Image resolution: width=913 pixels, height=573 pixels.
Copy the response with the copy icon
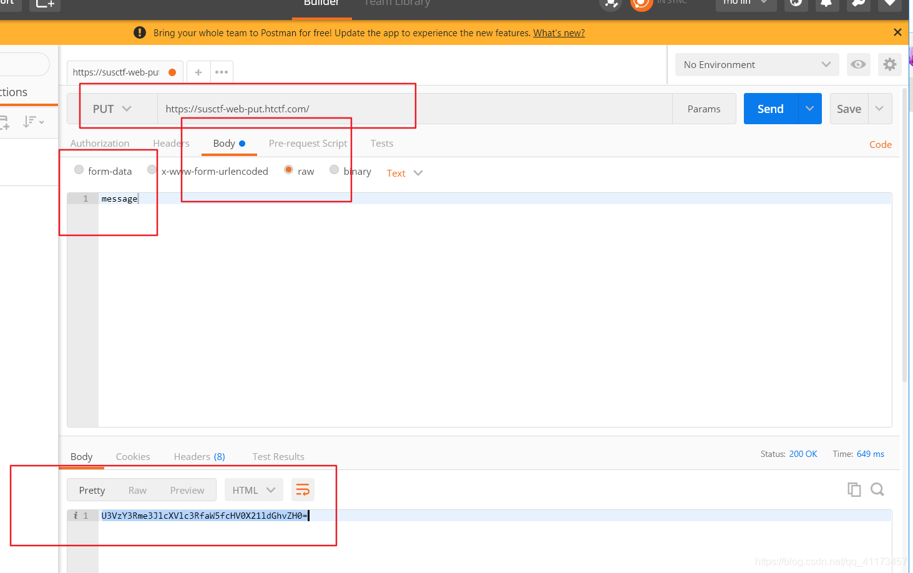[x=854, y=489]
